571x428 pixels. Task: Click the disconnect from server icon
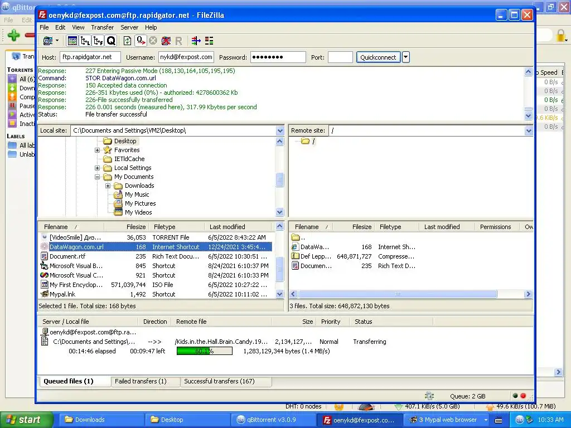[x=166, y=41]
